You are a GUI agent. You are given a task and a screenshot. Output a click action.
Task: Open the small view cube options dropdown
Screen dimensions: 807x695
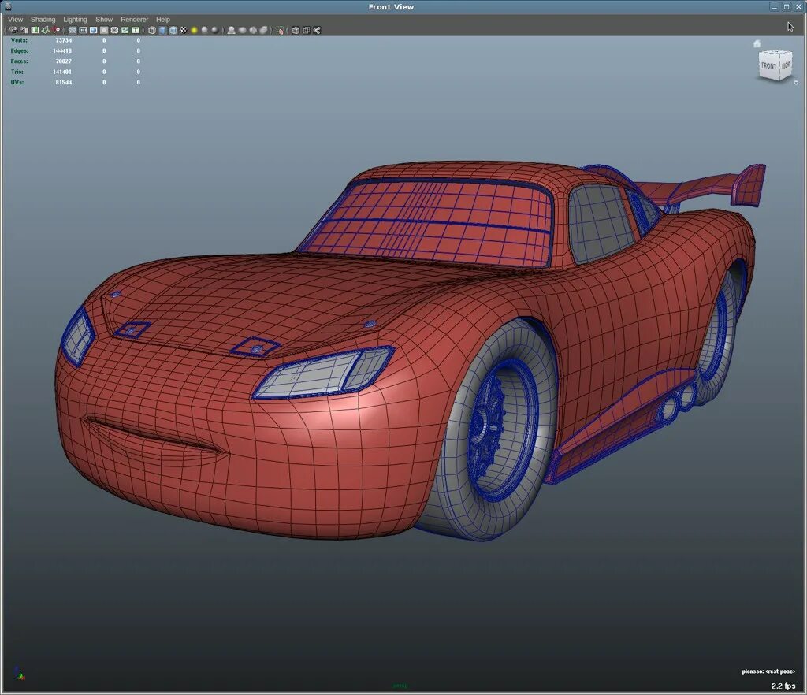(x=796, y=82)
